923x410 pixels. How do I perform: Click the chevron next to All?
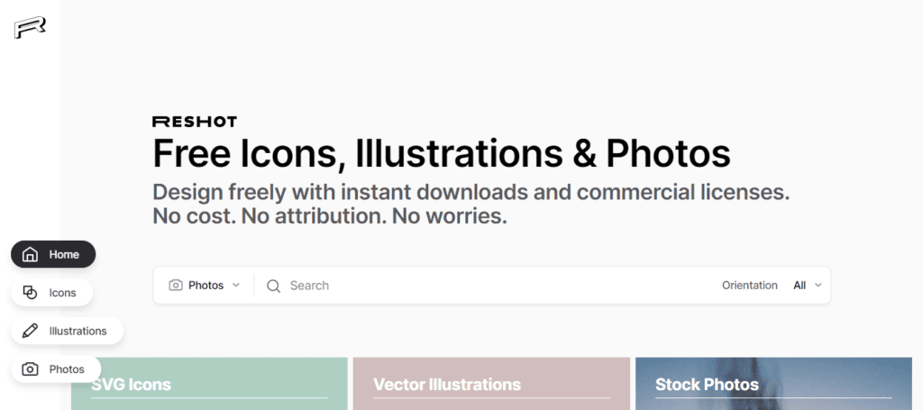(x=818, y=286)
